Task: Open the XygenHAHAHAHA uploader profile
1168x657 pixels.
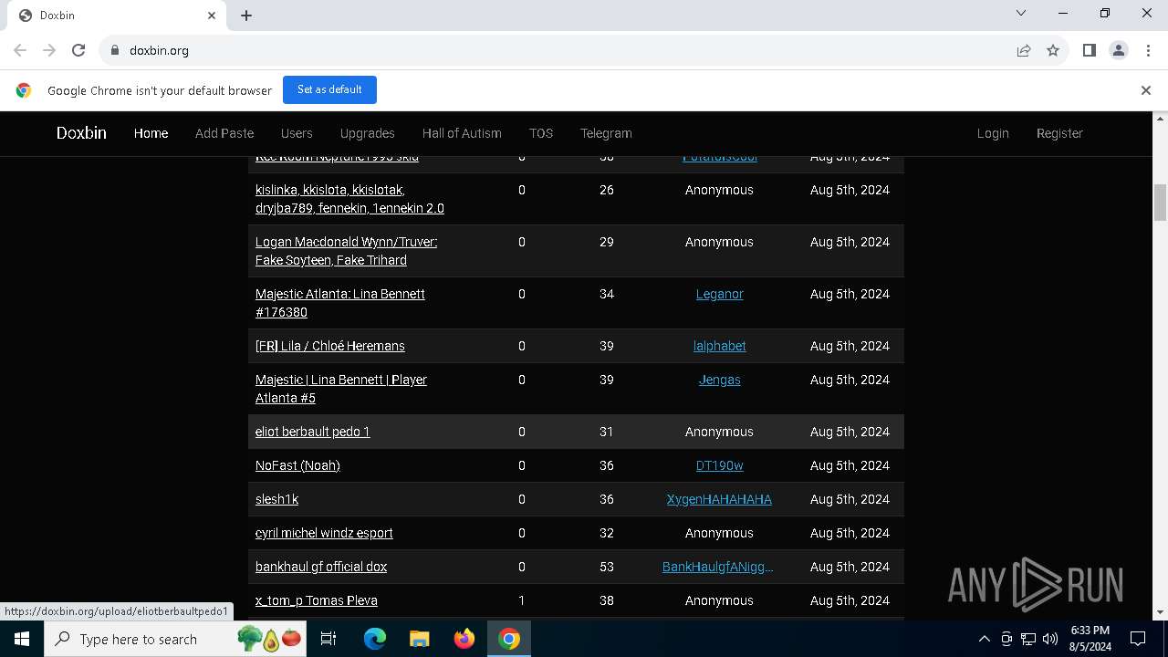Action: [719, 499]
